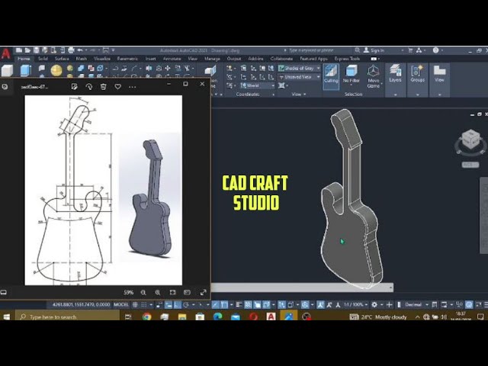
Task: Switch to the Visualize ribbon tab
Action: pyautogui.click(x=102, y=59)
